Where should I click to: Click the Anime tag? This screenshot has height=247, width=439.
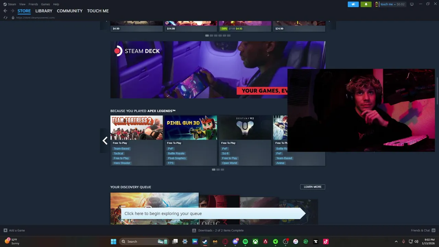pos(280,163)
